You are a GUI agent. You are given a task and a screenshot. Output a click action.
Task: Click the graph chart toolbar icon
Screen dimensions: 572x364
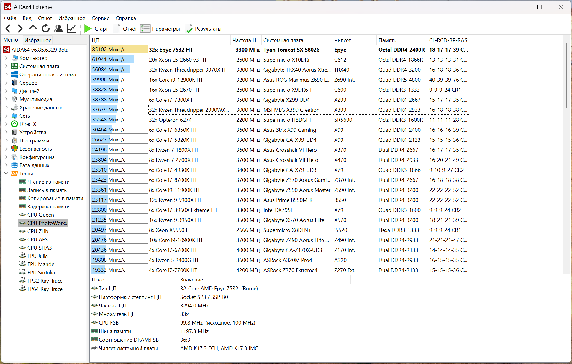click(71, 29)
